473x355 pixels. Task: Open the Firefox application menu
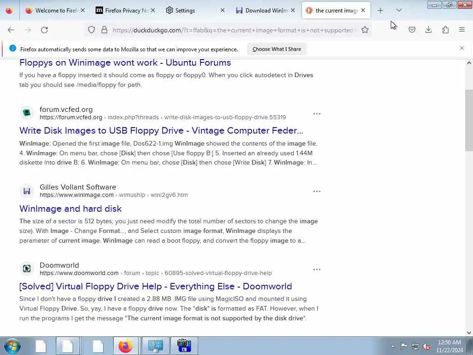462,30
